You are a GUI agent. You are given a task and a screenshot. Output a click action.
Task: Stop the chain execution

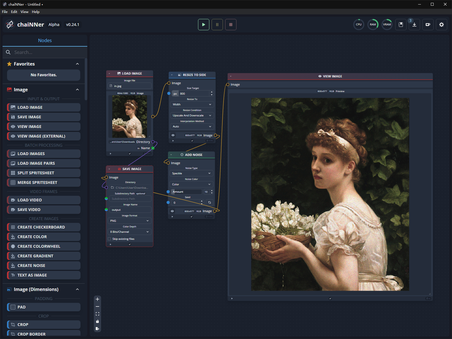click(231, 25)
